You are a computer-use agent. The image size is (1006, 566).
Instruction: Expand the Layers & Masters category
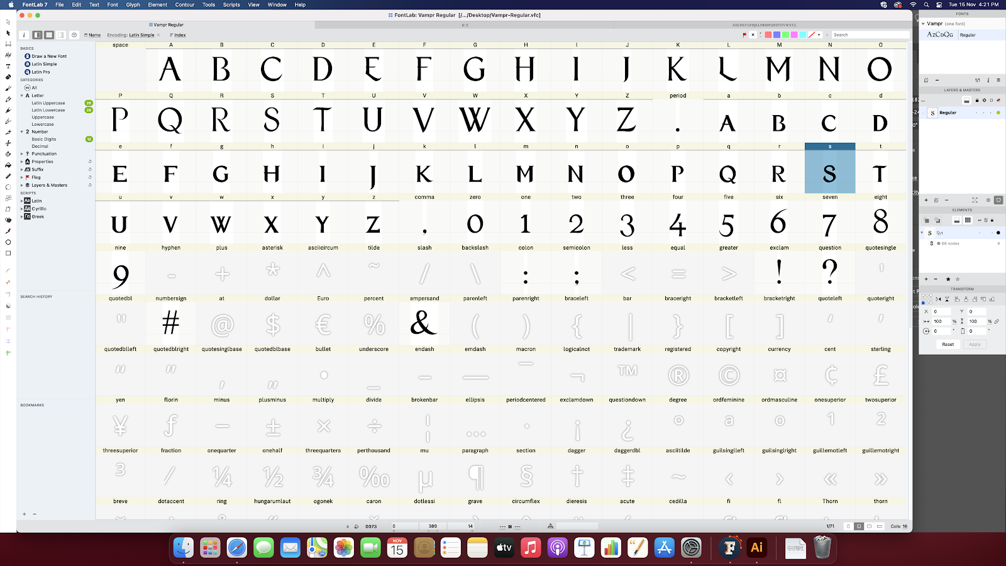(x=22, y=185)
